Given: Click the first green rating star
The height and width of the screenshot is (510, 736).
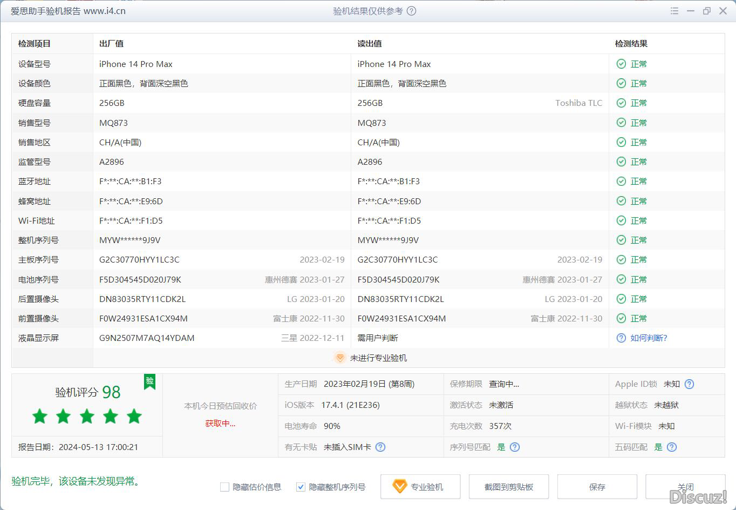Looking at the screenshot, I should (x=40, y=417).
